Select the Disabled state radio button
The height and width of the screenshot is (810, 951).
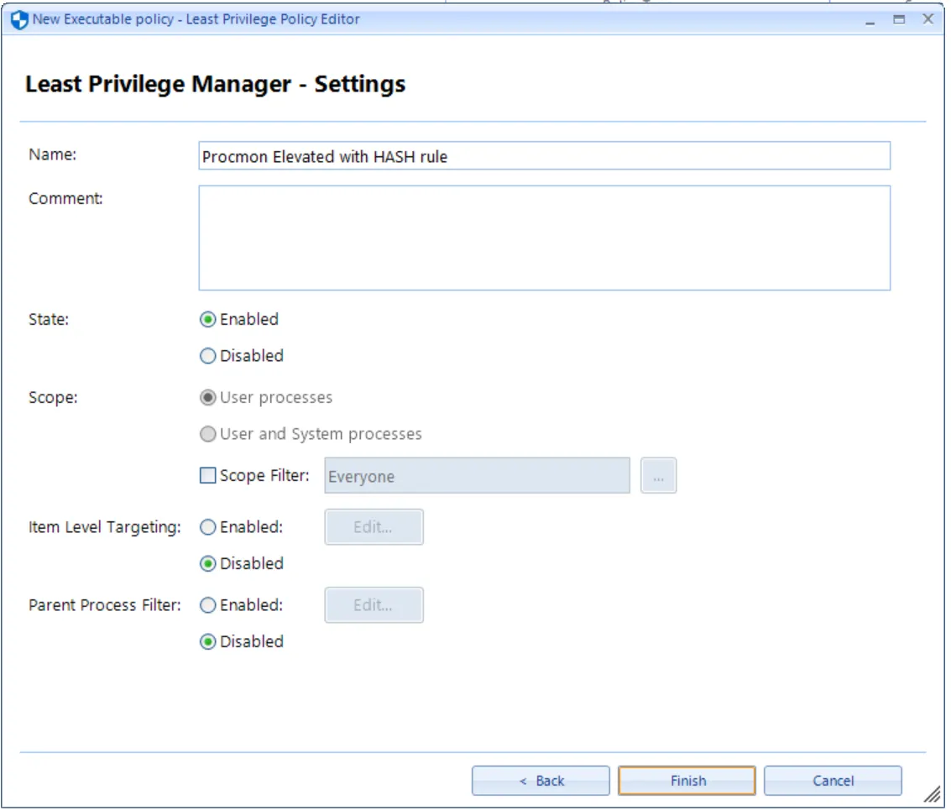pyautogui.click(x=207, y=355)
